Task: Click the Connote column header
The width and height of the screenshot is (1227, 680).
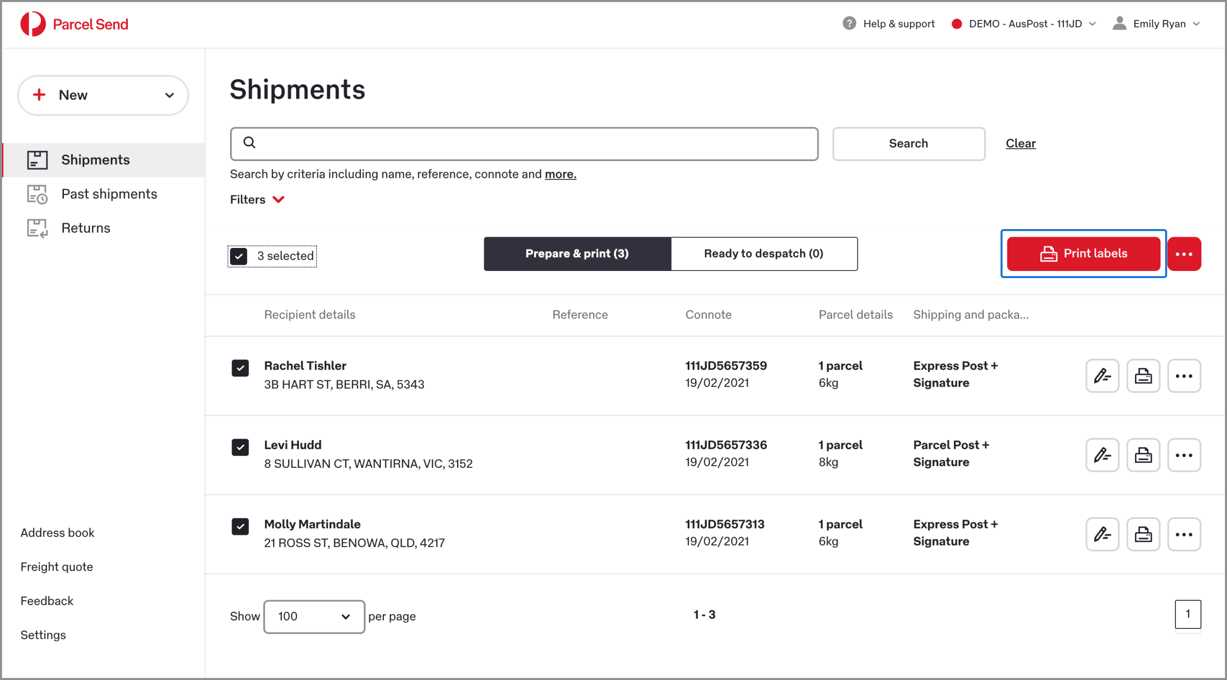Action: tap(708, 315)
